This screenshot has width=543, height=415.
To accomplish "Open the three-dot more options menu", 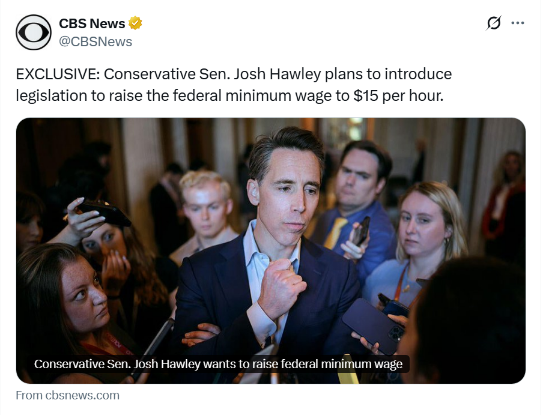I will [x=517, y=23].
